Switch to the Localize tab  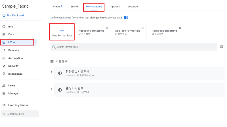tap(133, 7)
